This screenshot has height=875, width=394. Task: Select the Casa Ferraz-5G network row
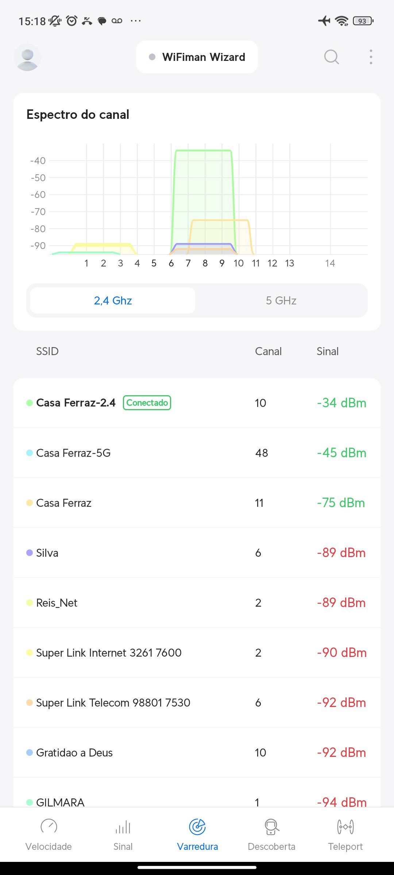pyautogui.click(x=197, y=453)
